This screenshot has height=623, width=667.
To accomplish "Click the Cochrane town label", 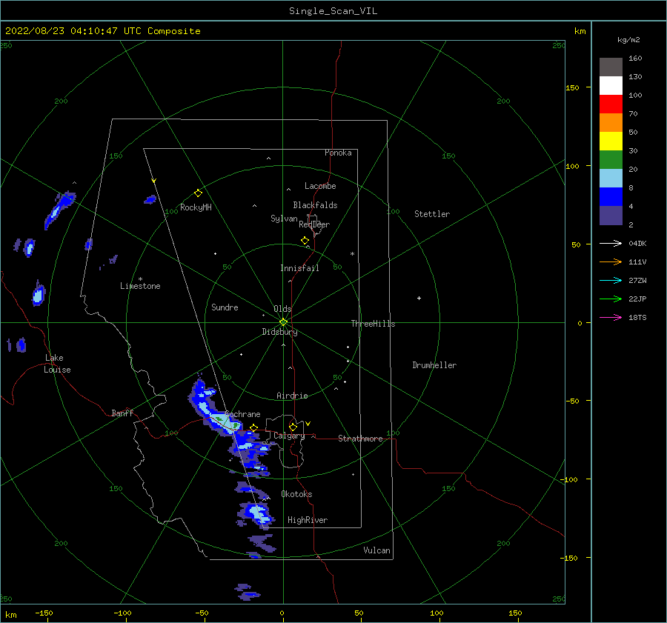I will coord(243,414).
